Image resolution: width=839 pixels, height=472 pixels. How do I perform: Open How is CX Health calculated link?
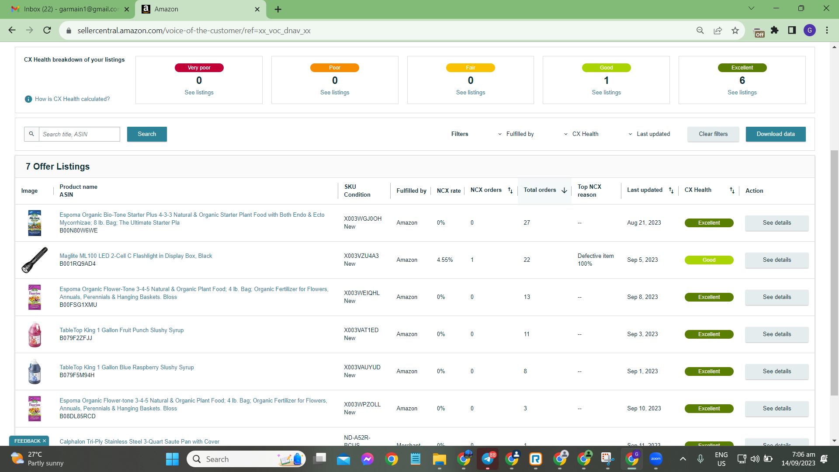[x=72, y=99]
